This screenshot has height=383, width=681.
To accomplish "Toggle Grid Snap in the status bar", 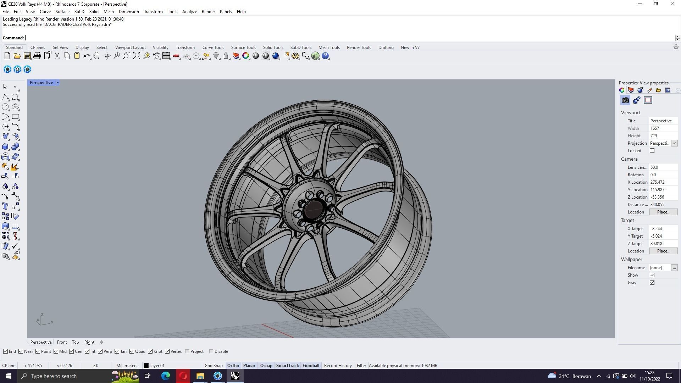I will [214, 366].
